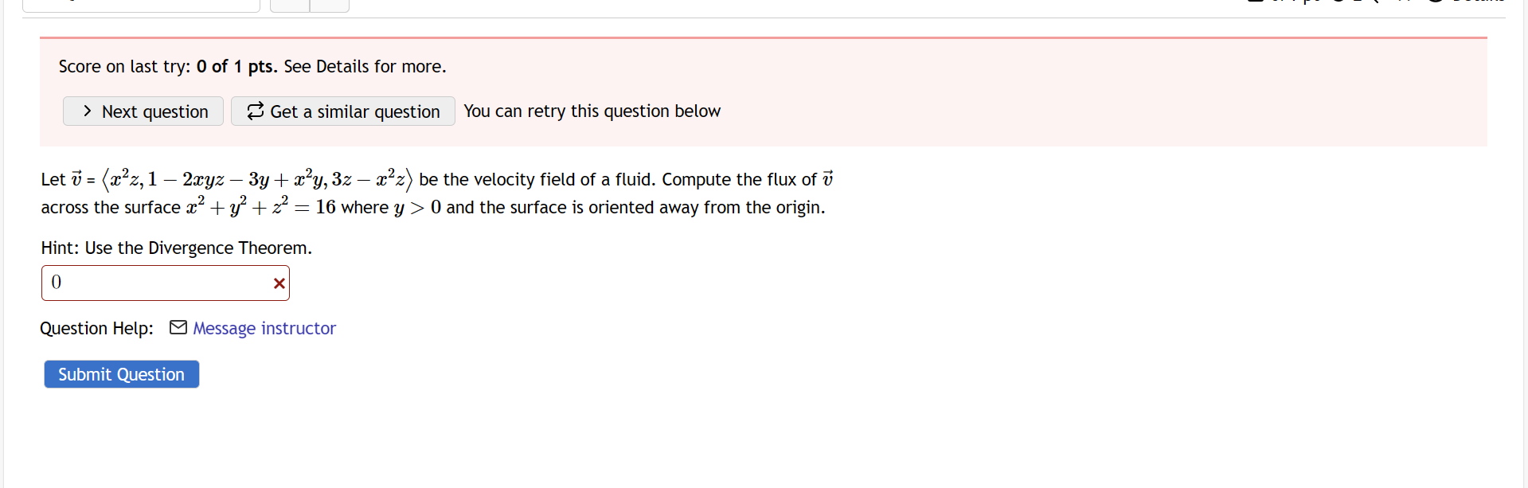This screenshot has height=488, width=1528.
Task: Open the question selector dropdown at top
Action: coord(141,4)
